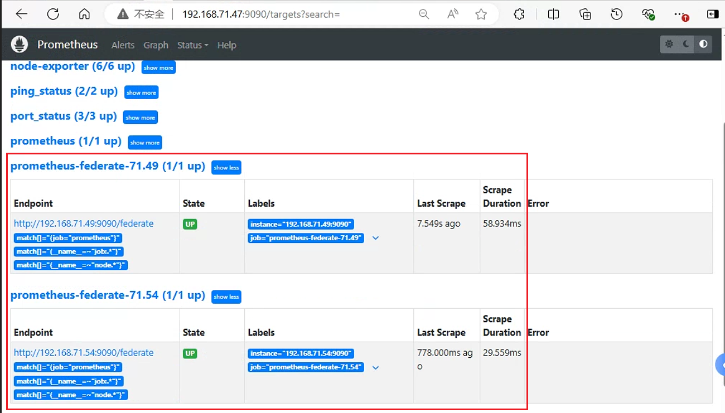
Task: Expand labels chevron for 192.168.71.54 target
Action: (376, 367)
